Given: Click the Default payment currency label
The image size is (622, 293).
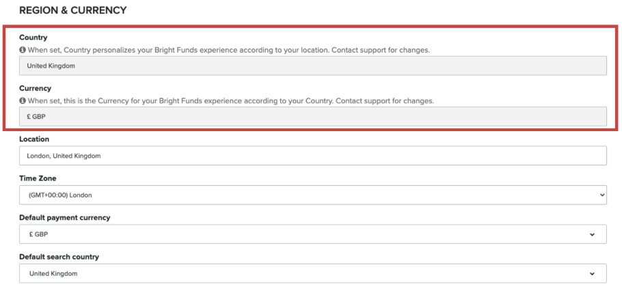Looking at the screenshot, I should tap(64, 218).
